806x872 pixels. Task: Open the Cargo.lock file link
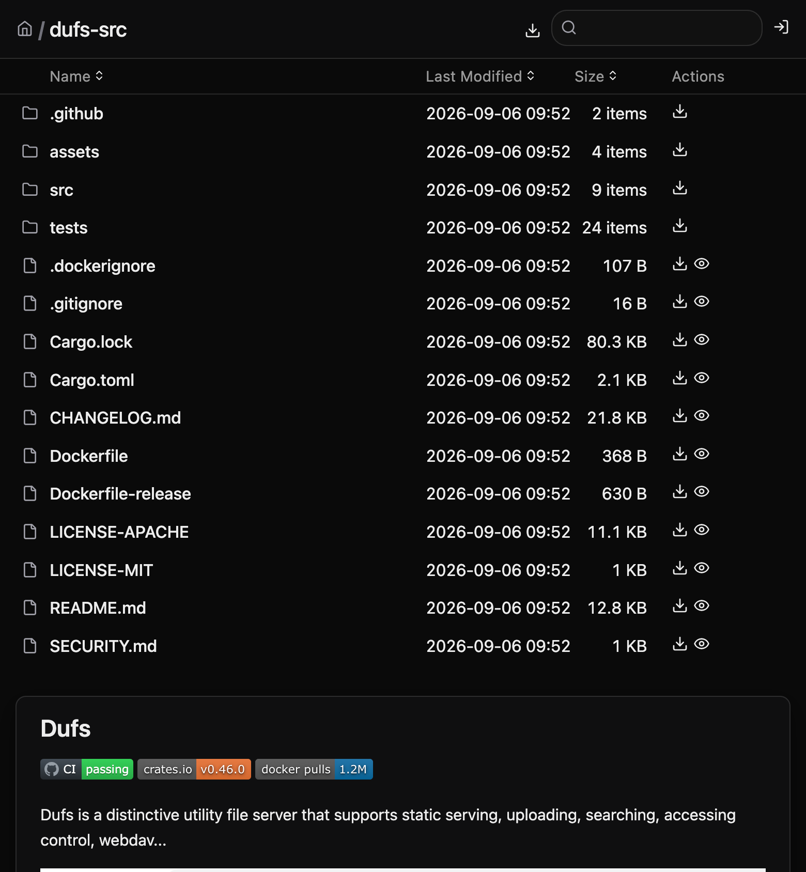point(91,342)
